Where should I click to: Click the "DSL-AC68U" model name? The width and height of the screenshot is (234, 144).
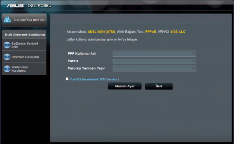coord(39,6)
